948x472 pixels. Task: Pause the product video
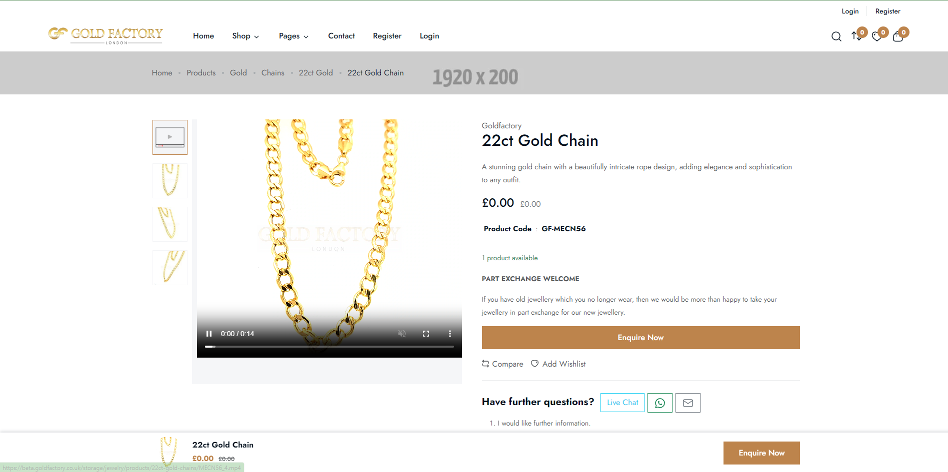[209, 334]
